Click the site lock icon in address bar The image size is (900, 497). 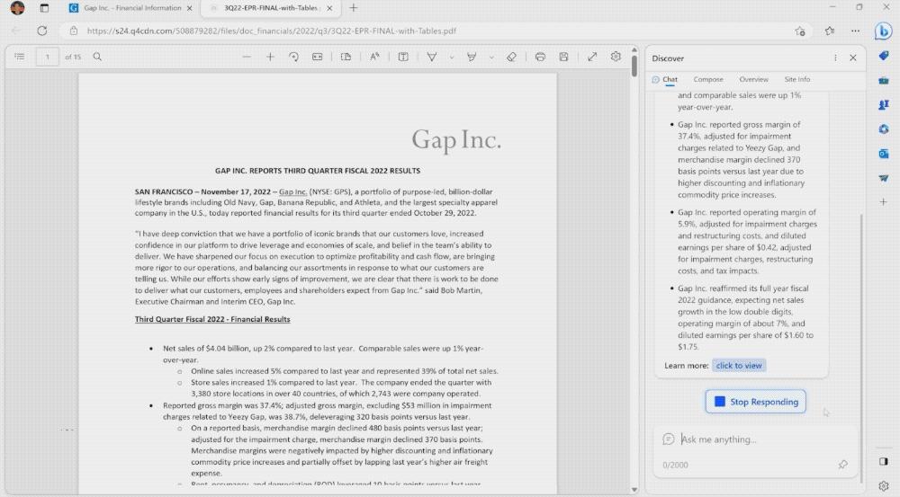coord(74,31)
